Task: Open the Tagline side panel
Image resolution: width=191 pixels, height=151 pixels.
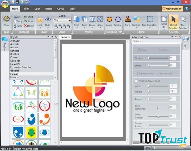Action: point(5,44)
